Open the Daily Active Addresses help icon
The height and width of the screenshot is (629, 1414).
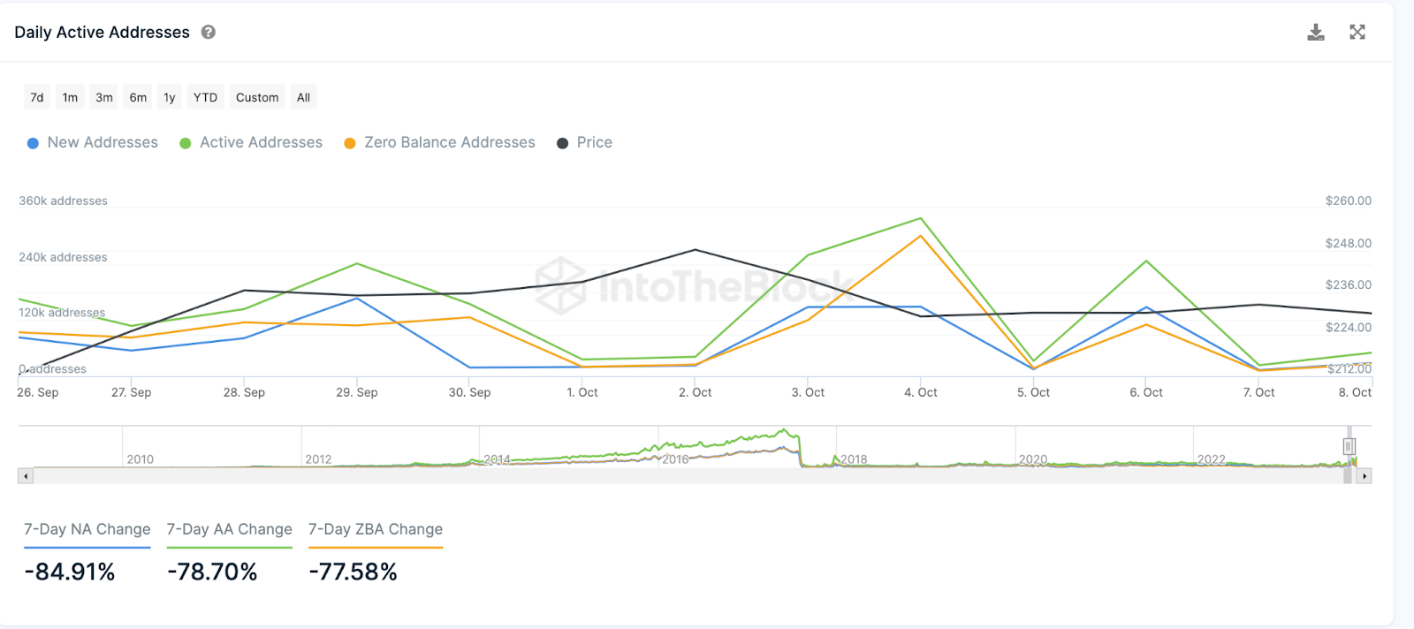(209, 33)
